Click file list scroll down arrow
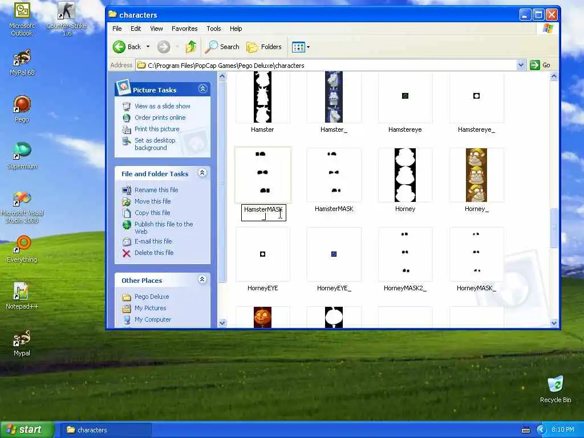 click(554, 323)
